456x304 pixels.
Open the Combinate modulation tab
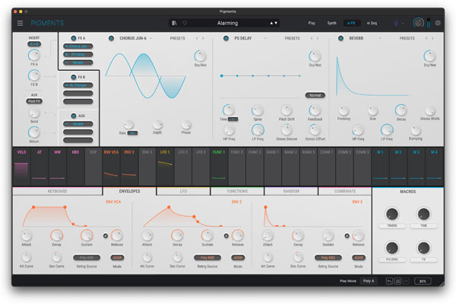coord(345,191)
